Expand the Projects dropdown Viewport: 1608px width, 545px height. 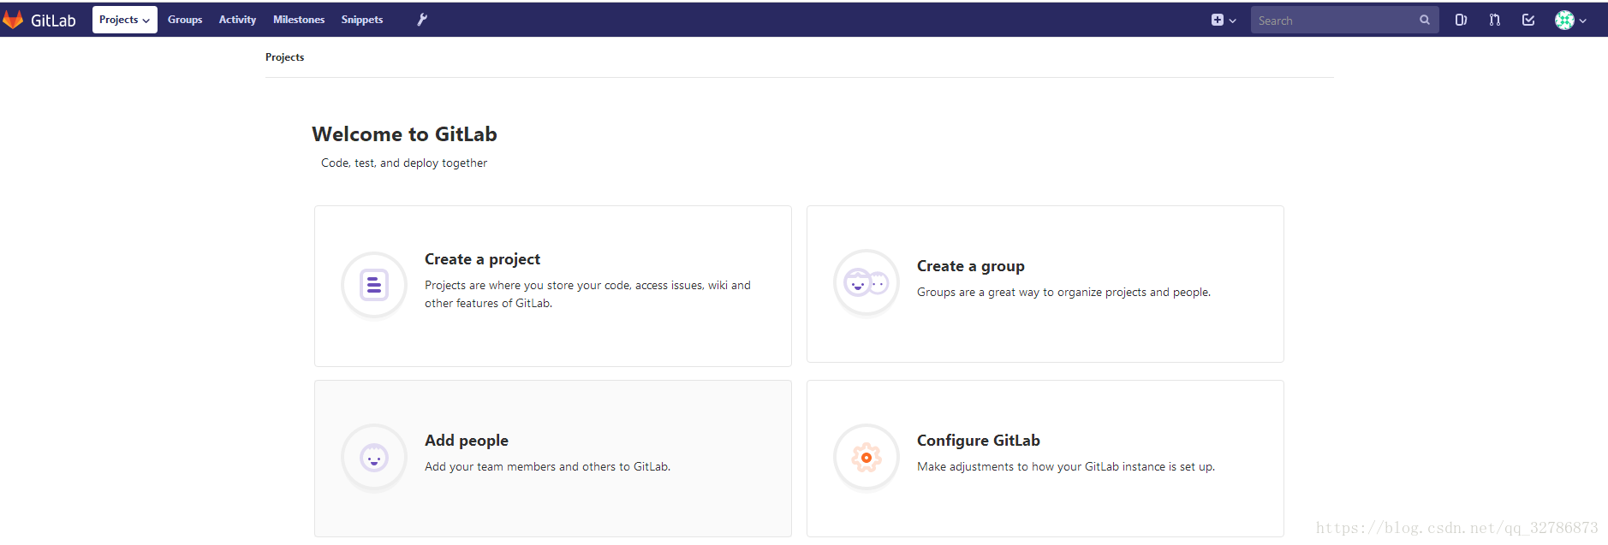[x=125, y=20]
